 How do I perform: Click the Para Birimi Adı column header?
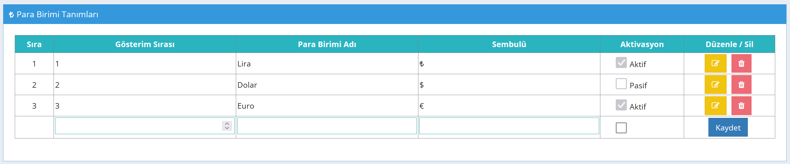click(x=327, y=44)
